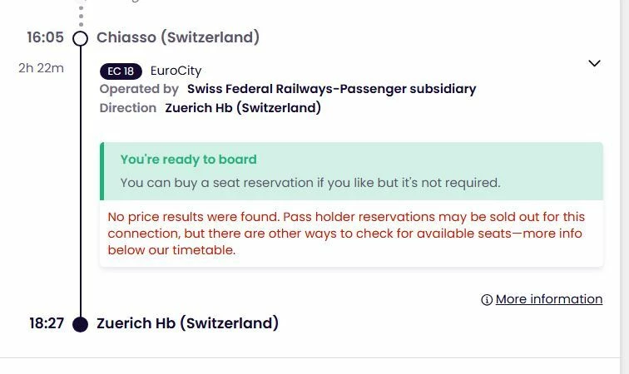Click the 16:05 departure time
The image size is (629, 374).
(x=45, y=37)
